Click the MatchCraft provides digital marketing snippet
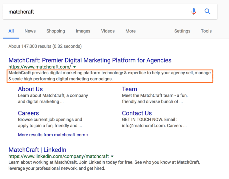 [x=109, y=76]
